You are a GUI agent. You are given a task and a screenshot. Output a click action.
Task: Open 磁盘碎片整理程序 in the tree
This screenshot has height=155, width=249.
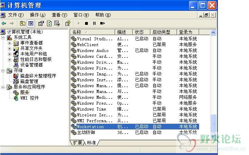pos(38,76)
